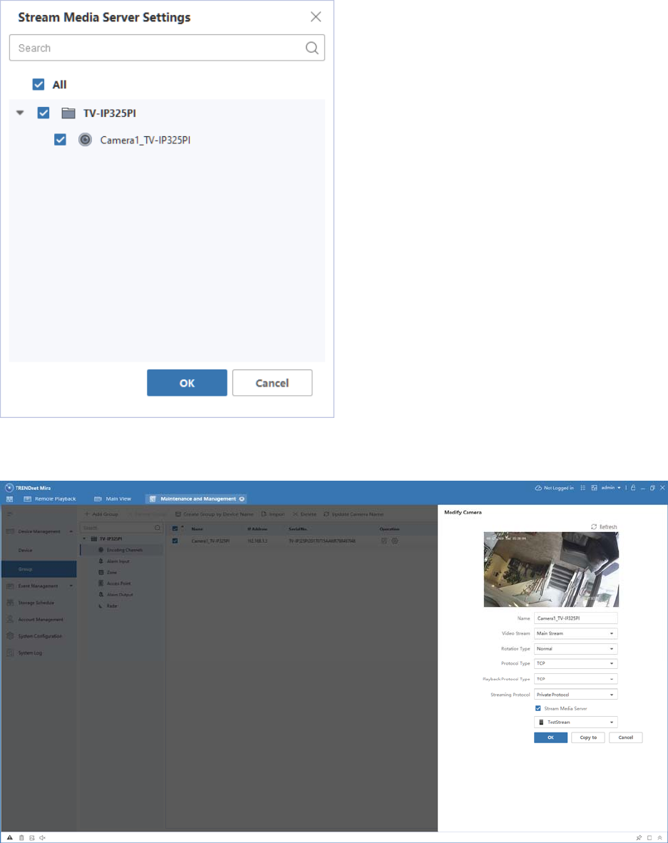Open the TestStream server dropdown

coord(575,722)
